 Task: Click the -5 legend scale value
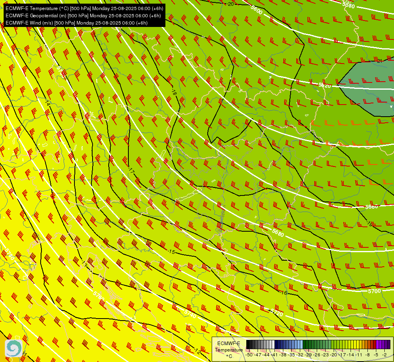click(x=376, y=355)
